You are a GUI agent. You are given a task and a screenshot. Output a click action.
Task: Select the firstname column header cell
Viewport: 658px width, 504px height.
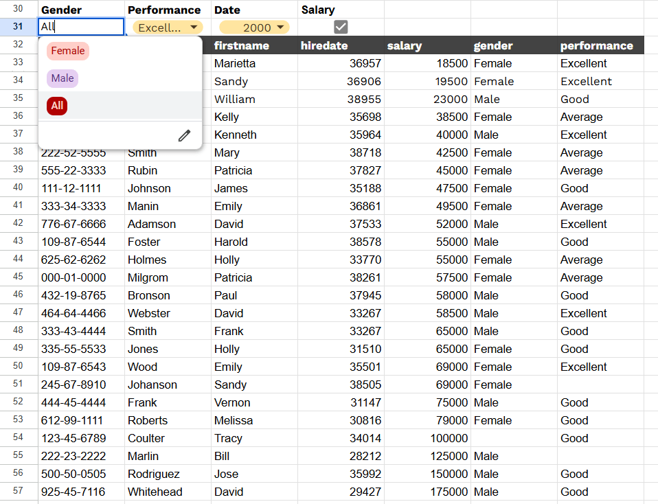pos(254,46)
